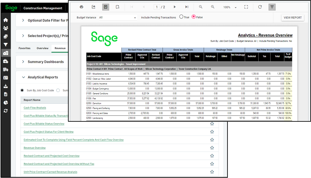
Task: Switch to the Overview tab
Action: tap(42, 48)
